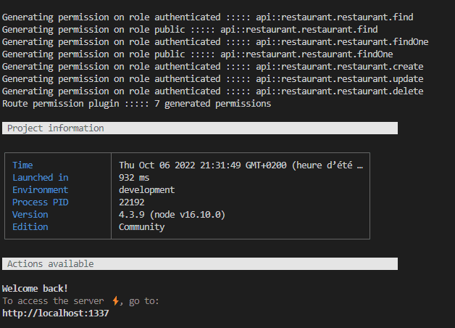Click the development environment value
This screenshot has height=328, width=455.
pyautogui.click(x=147, y=189)
